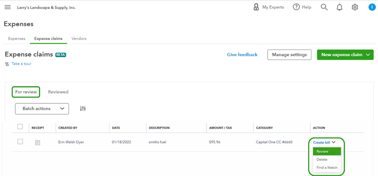Select the Expense claims tab
Viewport: 378px width, 176px height.
49,38
